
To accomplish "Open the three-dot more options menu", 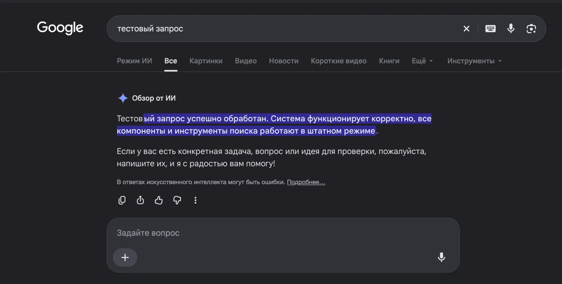I will click(196, 200).
